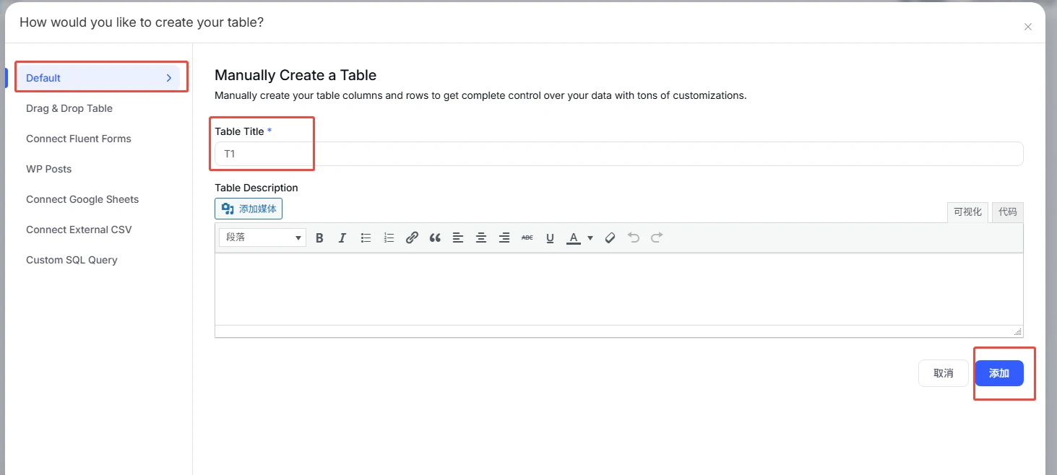
Task: Toggle bold formatting in description editor
Action: pyautogui.click(x=319, y=237)
